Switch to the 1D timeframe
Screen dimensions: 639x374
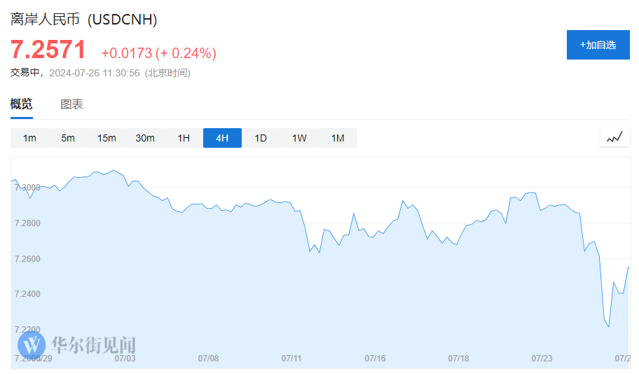[261, 138]
